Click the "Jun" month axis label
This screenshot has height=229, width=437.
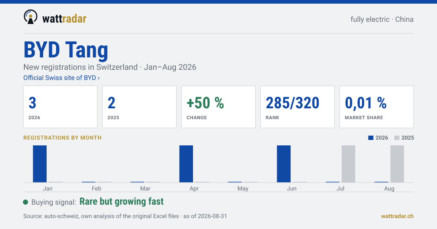coord(292,188)
